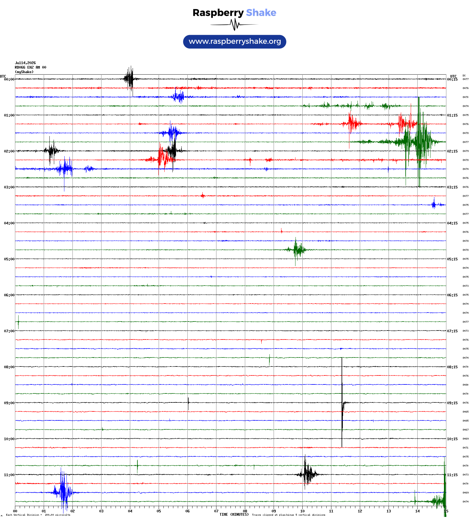Click the bottom minute axis tick label 03
470x519 pixels.
click(x=101, y=511)
